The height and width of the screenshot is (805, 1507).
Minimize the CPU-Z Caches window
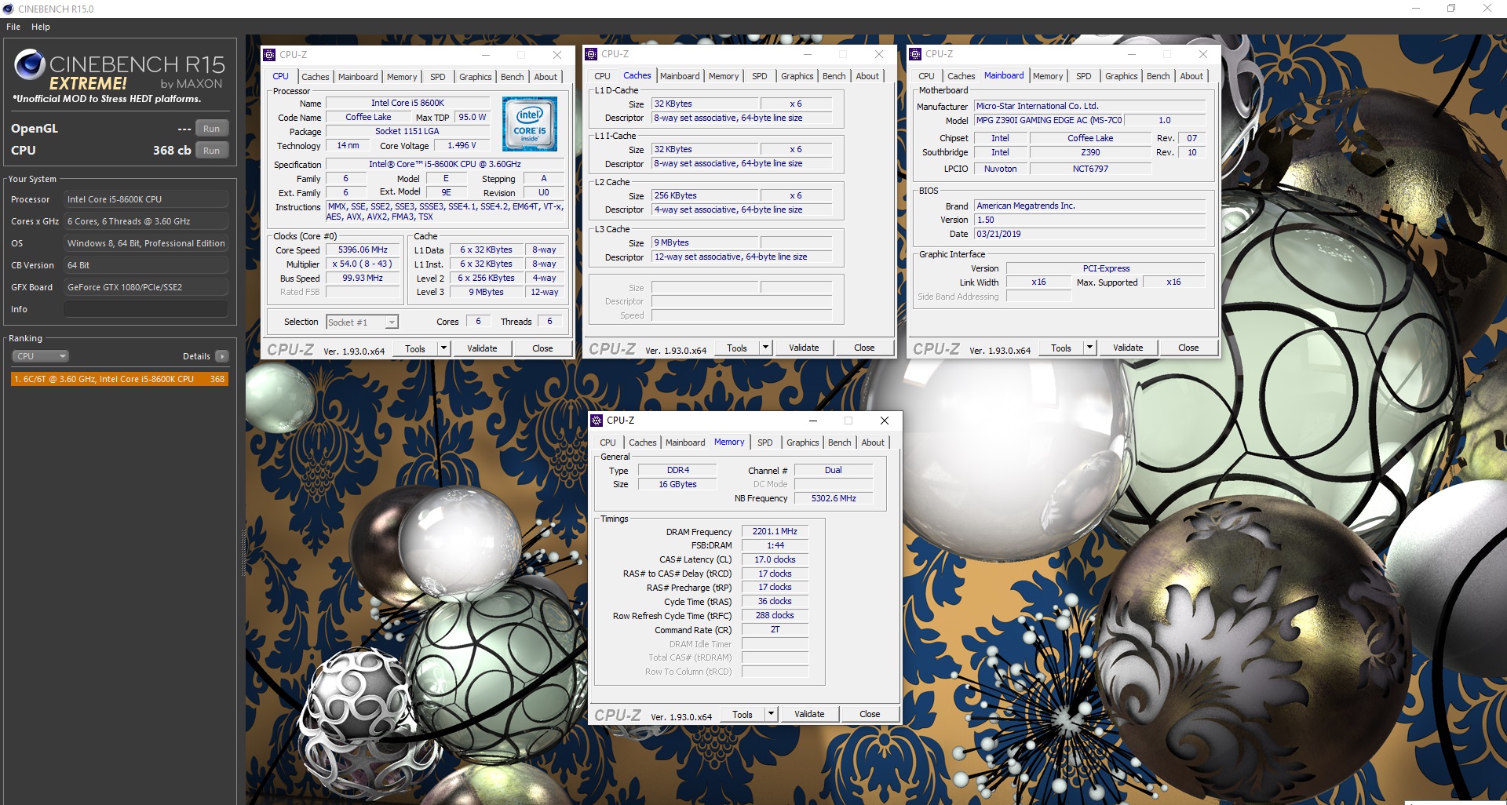coord(808,54)
